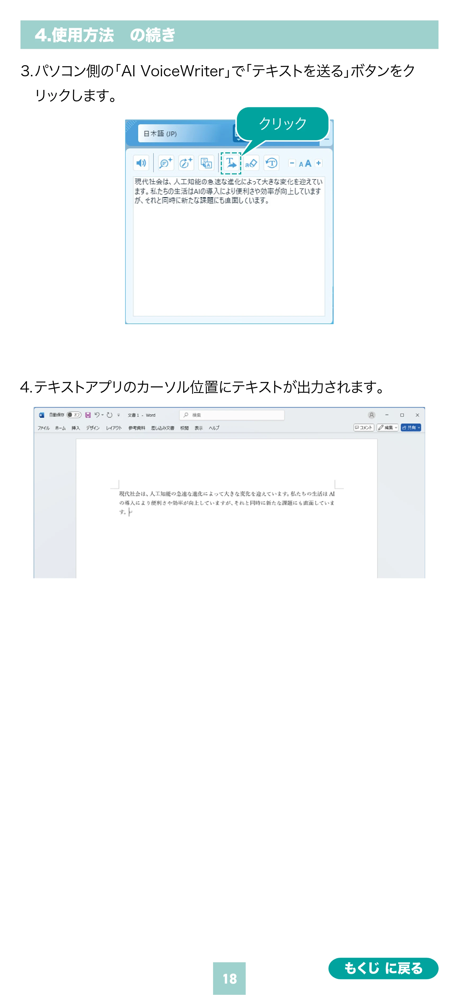The image size is (459, 995).
Task: Switch to the レイアウト tab
Action: pyautogui.click(x=114, y=428)
